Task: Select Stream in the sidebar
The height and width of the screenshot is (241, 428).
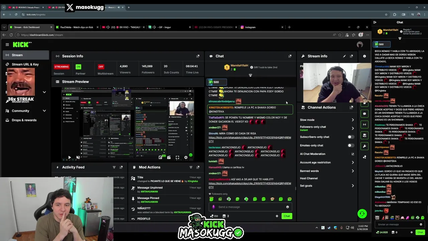Action: pos(26,55)
